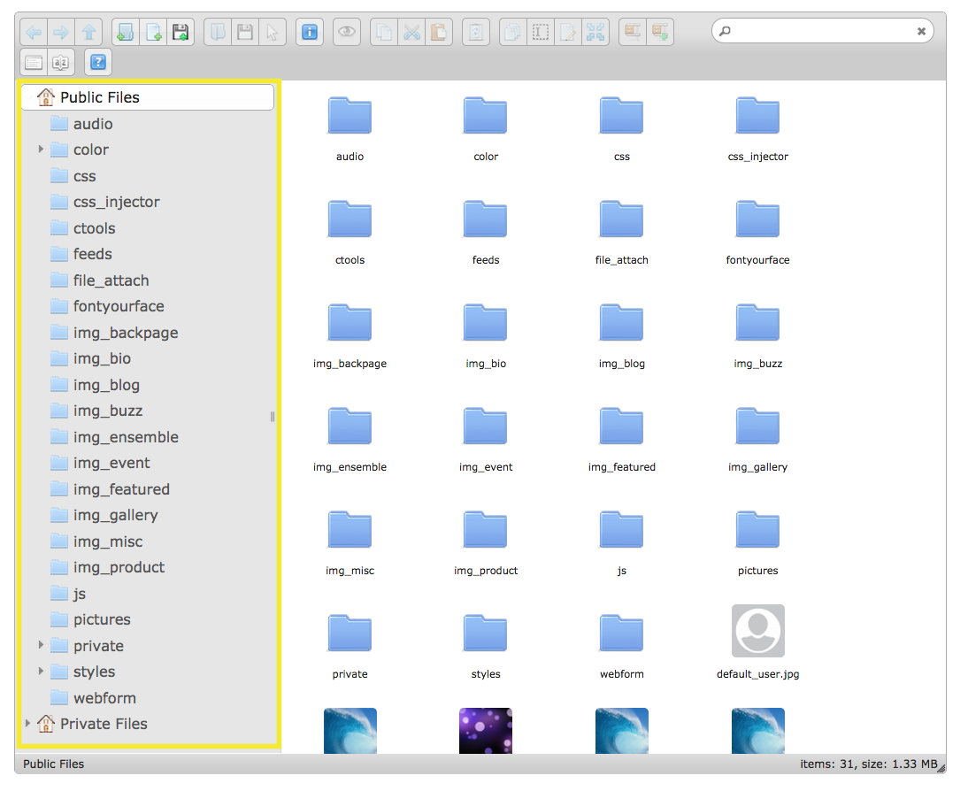Click the Open folder toolbar icon
The image size is (968, 791).
pyautogui.click(x=218, y=32)
